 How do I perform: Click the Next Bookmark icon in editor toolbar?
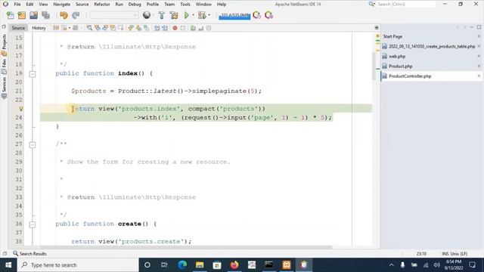tap(138, 28)
